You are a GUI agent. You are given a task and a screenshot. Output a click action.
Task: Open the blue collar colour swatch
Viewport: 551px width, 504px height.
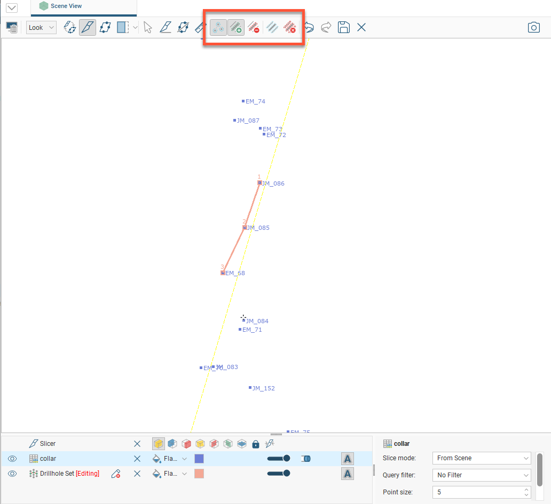point(199,459)
